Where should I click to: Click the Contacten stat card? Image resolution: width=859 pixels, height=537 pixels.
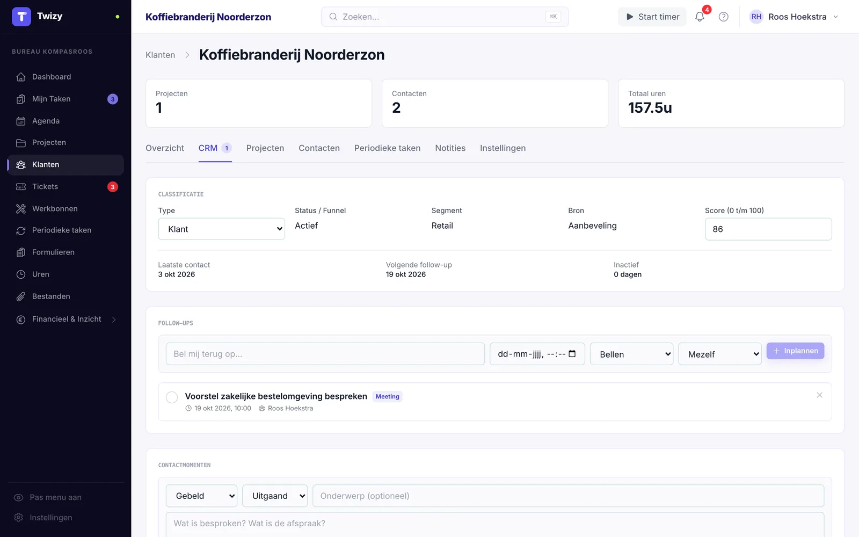pos(495,103)
